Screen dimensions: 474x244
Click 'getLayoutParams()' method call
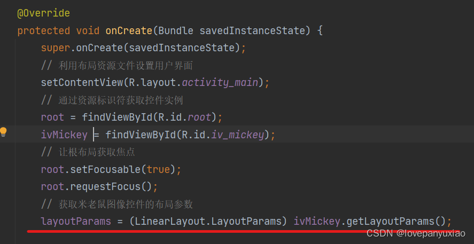pyautogui.click(x=395, y=222)
